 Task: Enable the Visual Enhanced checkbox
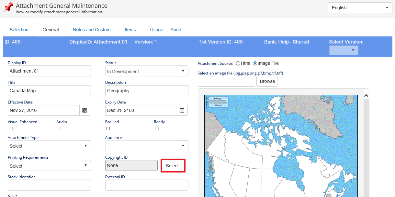11,129
